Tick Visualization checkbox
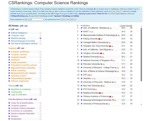The height and width of the screenshot is (121, 149). [x=41, y=119]
